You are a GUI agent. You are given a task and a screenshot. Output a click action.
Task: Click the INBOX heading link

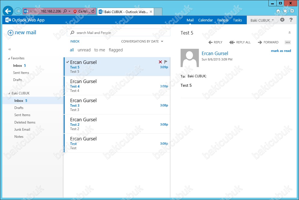(x=75, y=41)
